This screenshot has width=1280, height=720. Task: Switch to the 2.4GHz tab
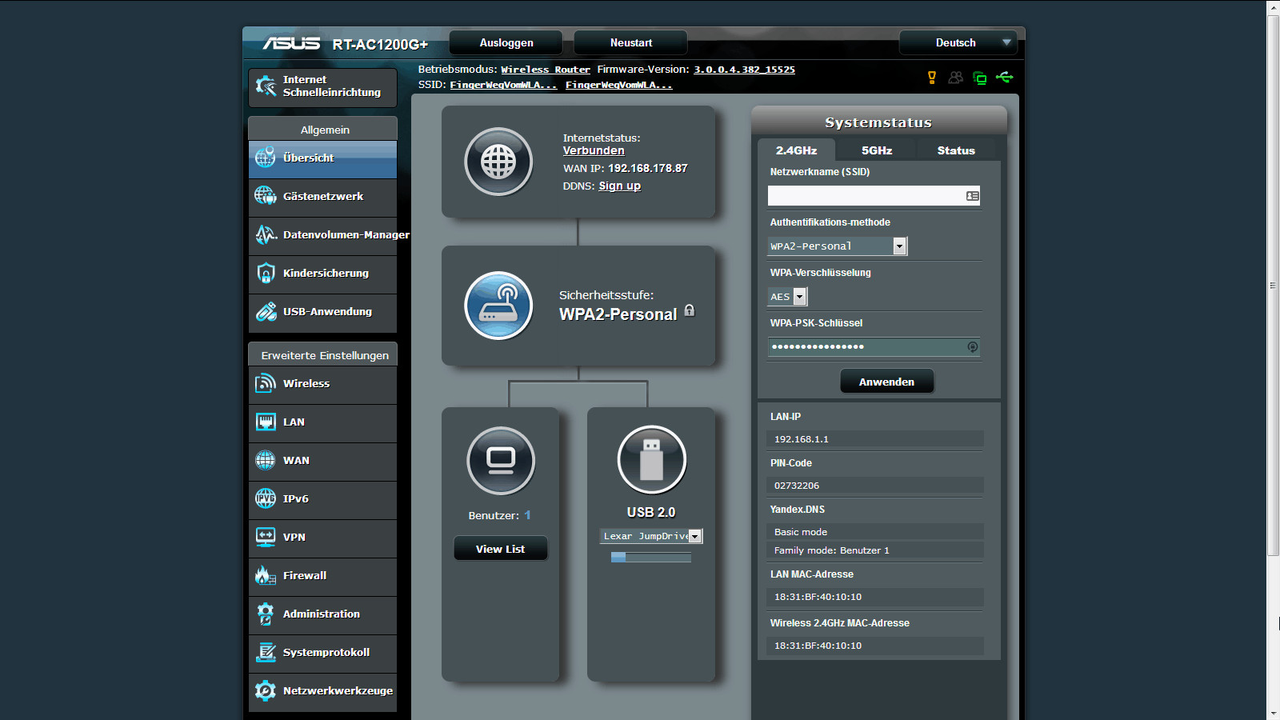click(796, 150)
